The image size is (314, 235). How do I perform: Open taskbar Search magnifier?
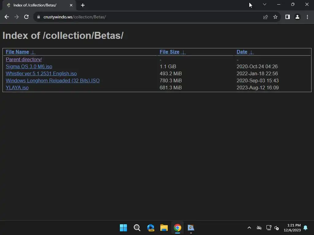137,228
